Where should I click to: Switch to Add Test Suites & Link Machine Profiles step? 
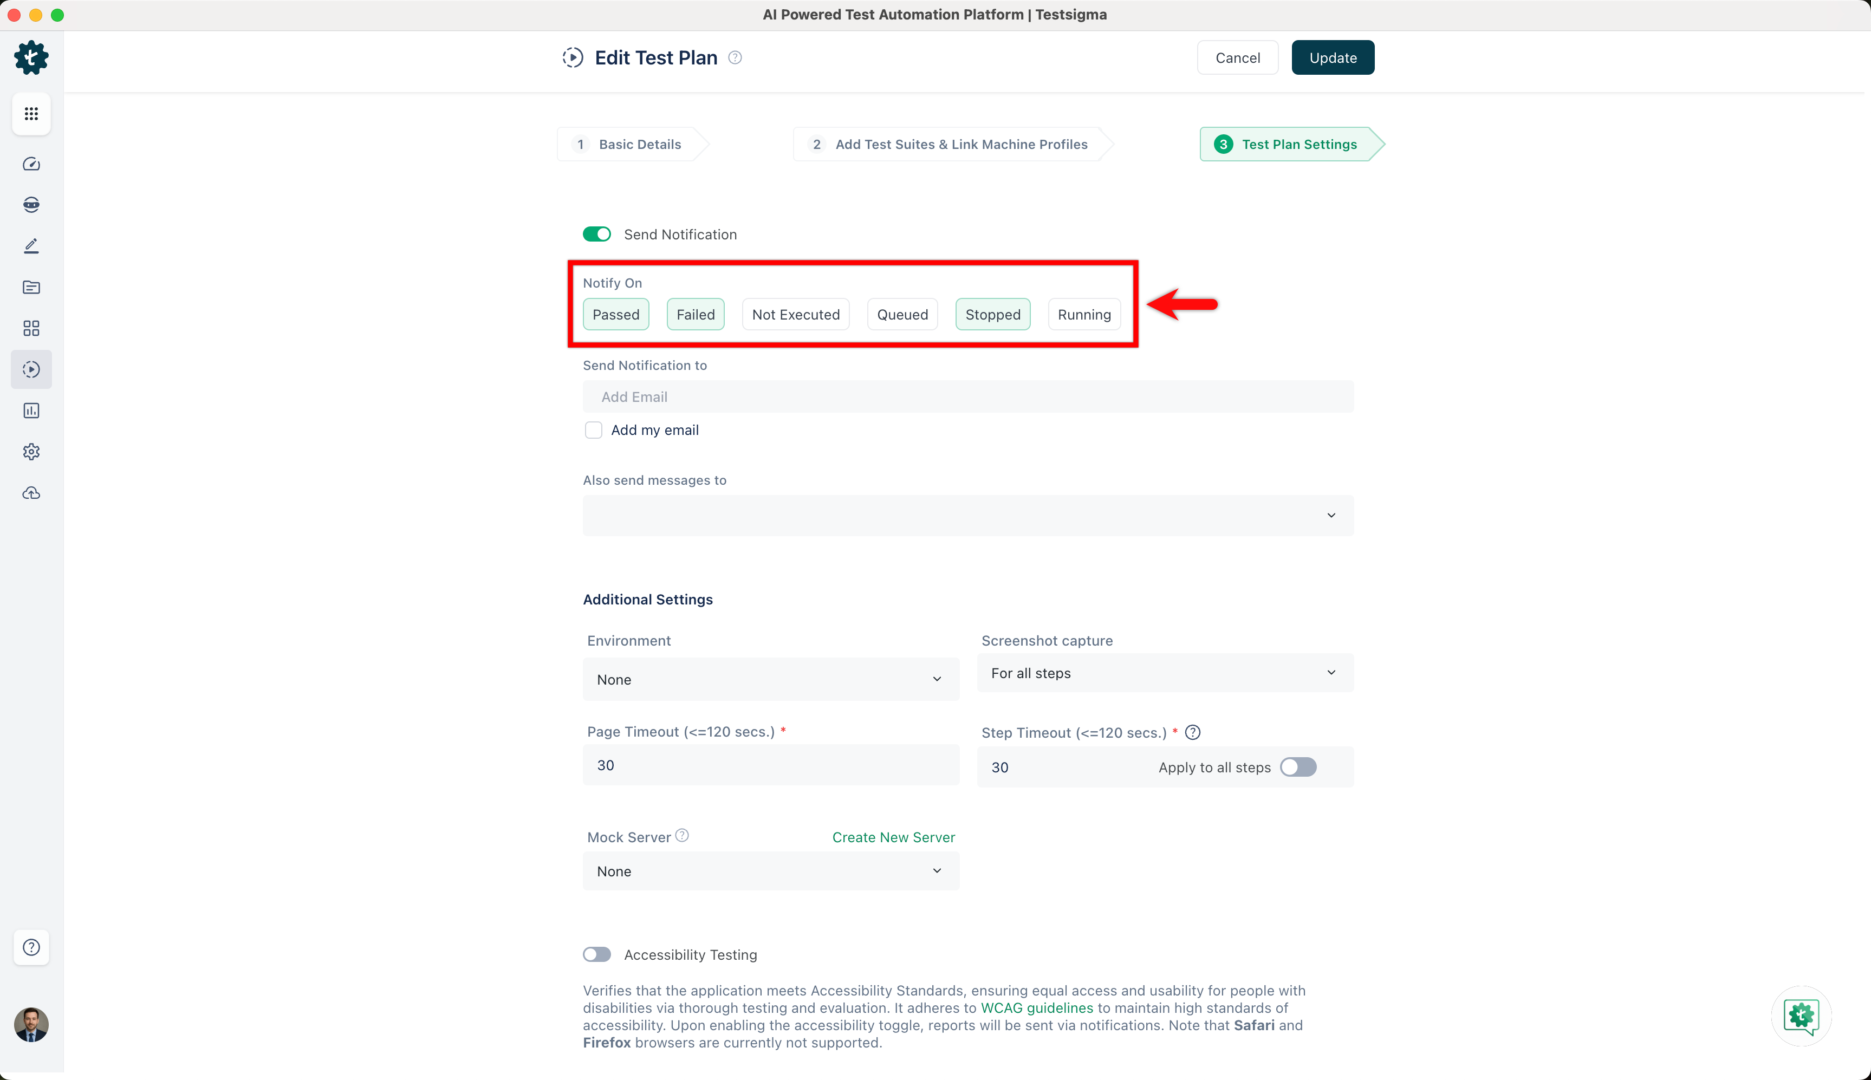tap(950, 145)
